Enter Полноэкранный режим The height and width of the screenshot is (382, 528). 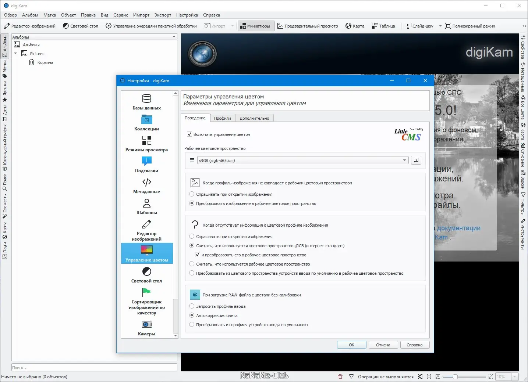(470, 26)
